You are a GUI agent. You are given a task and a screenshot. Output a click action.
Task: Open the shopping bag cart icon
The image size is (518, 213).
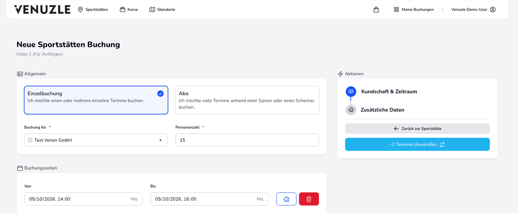[376, 10]
